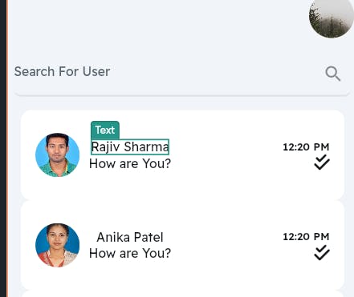Open Anika Patel's avatar photo
The height and width of the screenshot is (297, 354).
click(57, 245)
